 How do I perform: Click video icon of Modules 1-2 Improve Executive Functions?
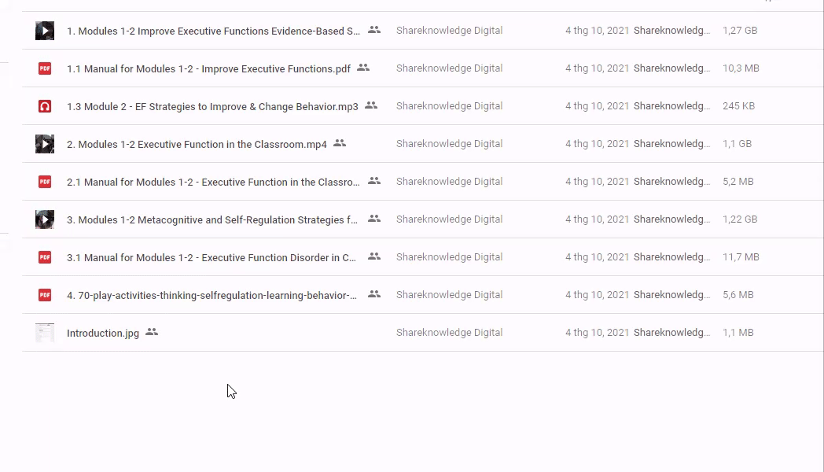click(x=45, y=31)
